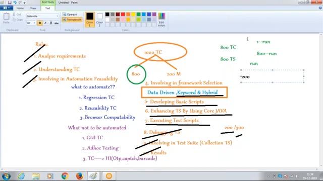This screenshot has width=323, height=181.
Task: Toggle strikethrough formatting
Action: tap(56, 23)
